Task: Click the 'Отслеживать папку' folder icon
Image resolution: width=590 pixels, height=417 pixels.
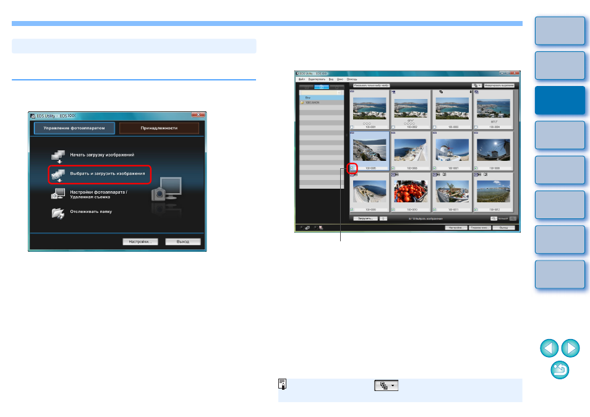Action: tap(58, 213)
